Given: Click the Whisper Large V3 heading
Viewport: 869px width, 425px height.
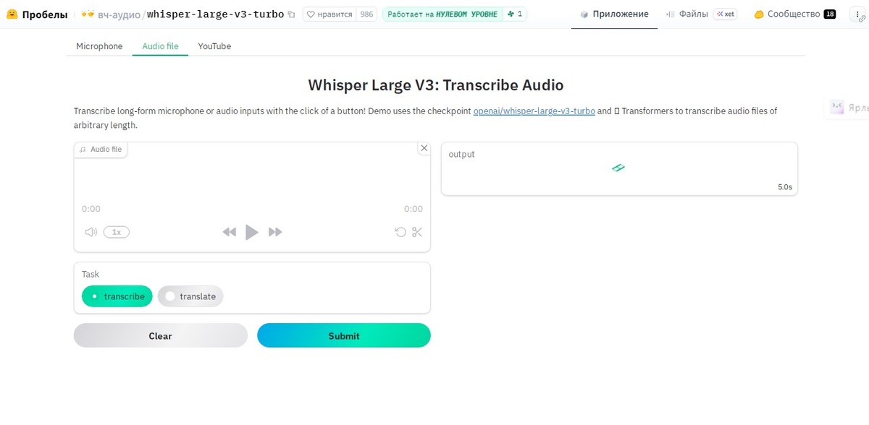Looking at the screenshot, I should tap(436, 85).
